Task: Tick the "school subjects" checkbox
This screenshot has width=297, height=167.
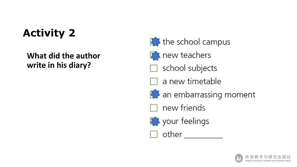Action: [154, 68]
